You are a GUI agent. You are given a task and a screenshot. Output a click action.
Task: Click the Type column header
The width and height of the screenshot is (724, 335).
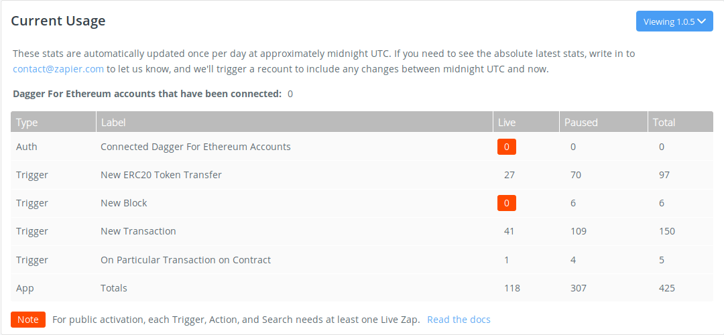tap(27, 123)
